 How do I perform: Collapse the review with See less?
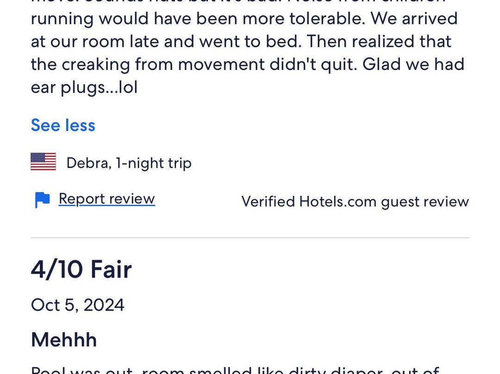click(63, 125)
